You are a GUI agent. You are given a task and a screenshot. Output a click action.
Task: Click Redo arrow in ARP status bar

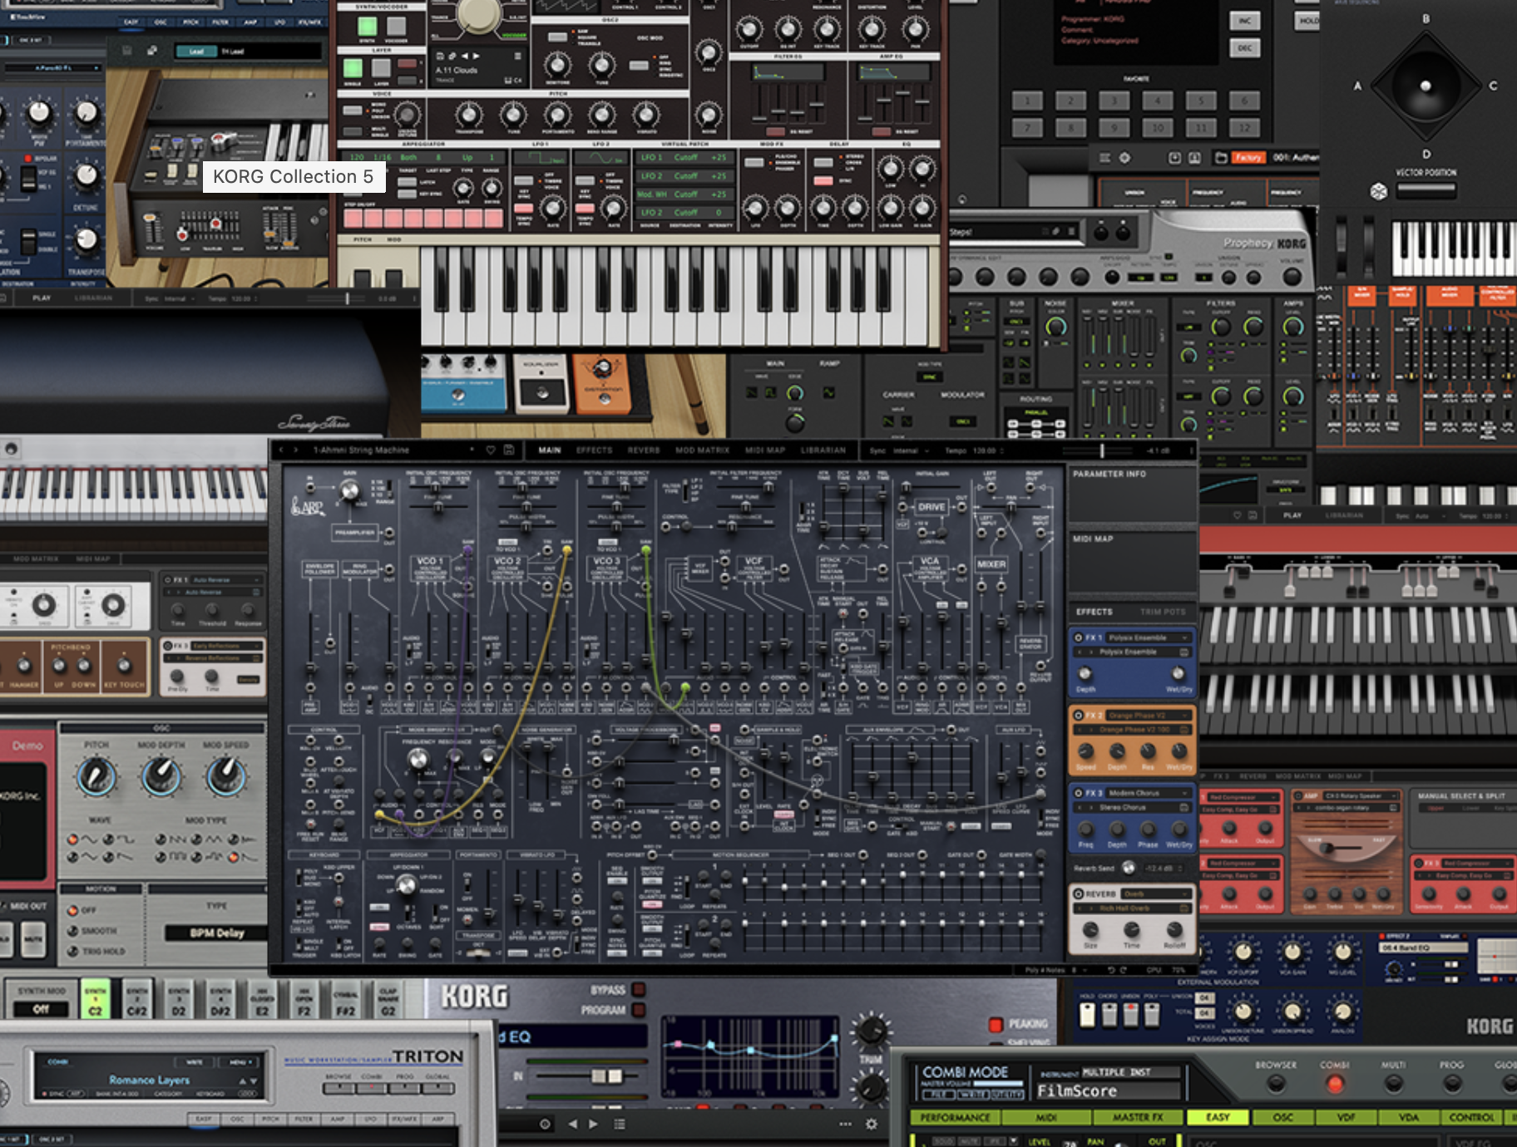click(x=1124, y=970)
